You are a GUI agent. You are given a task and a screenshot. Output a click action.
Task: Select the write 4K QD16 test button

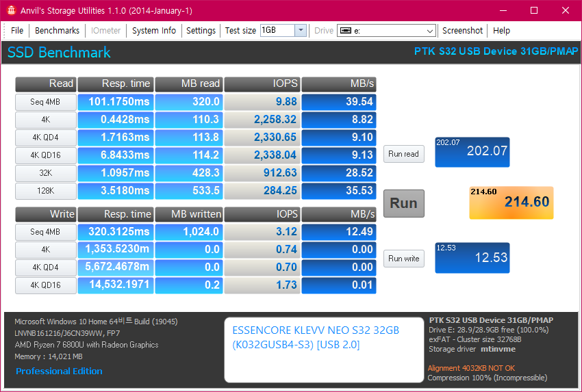point(46,285)
